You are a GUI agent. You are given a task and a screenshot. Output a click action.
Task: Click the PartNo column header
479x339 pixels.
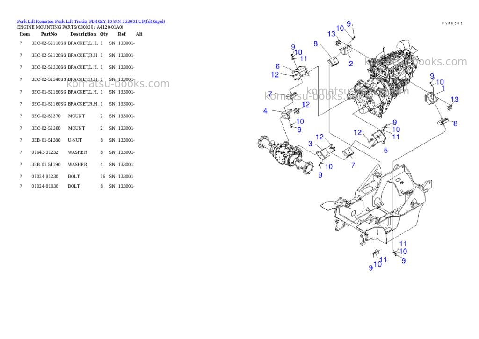pyautogui.click(x=49, y=34)
